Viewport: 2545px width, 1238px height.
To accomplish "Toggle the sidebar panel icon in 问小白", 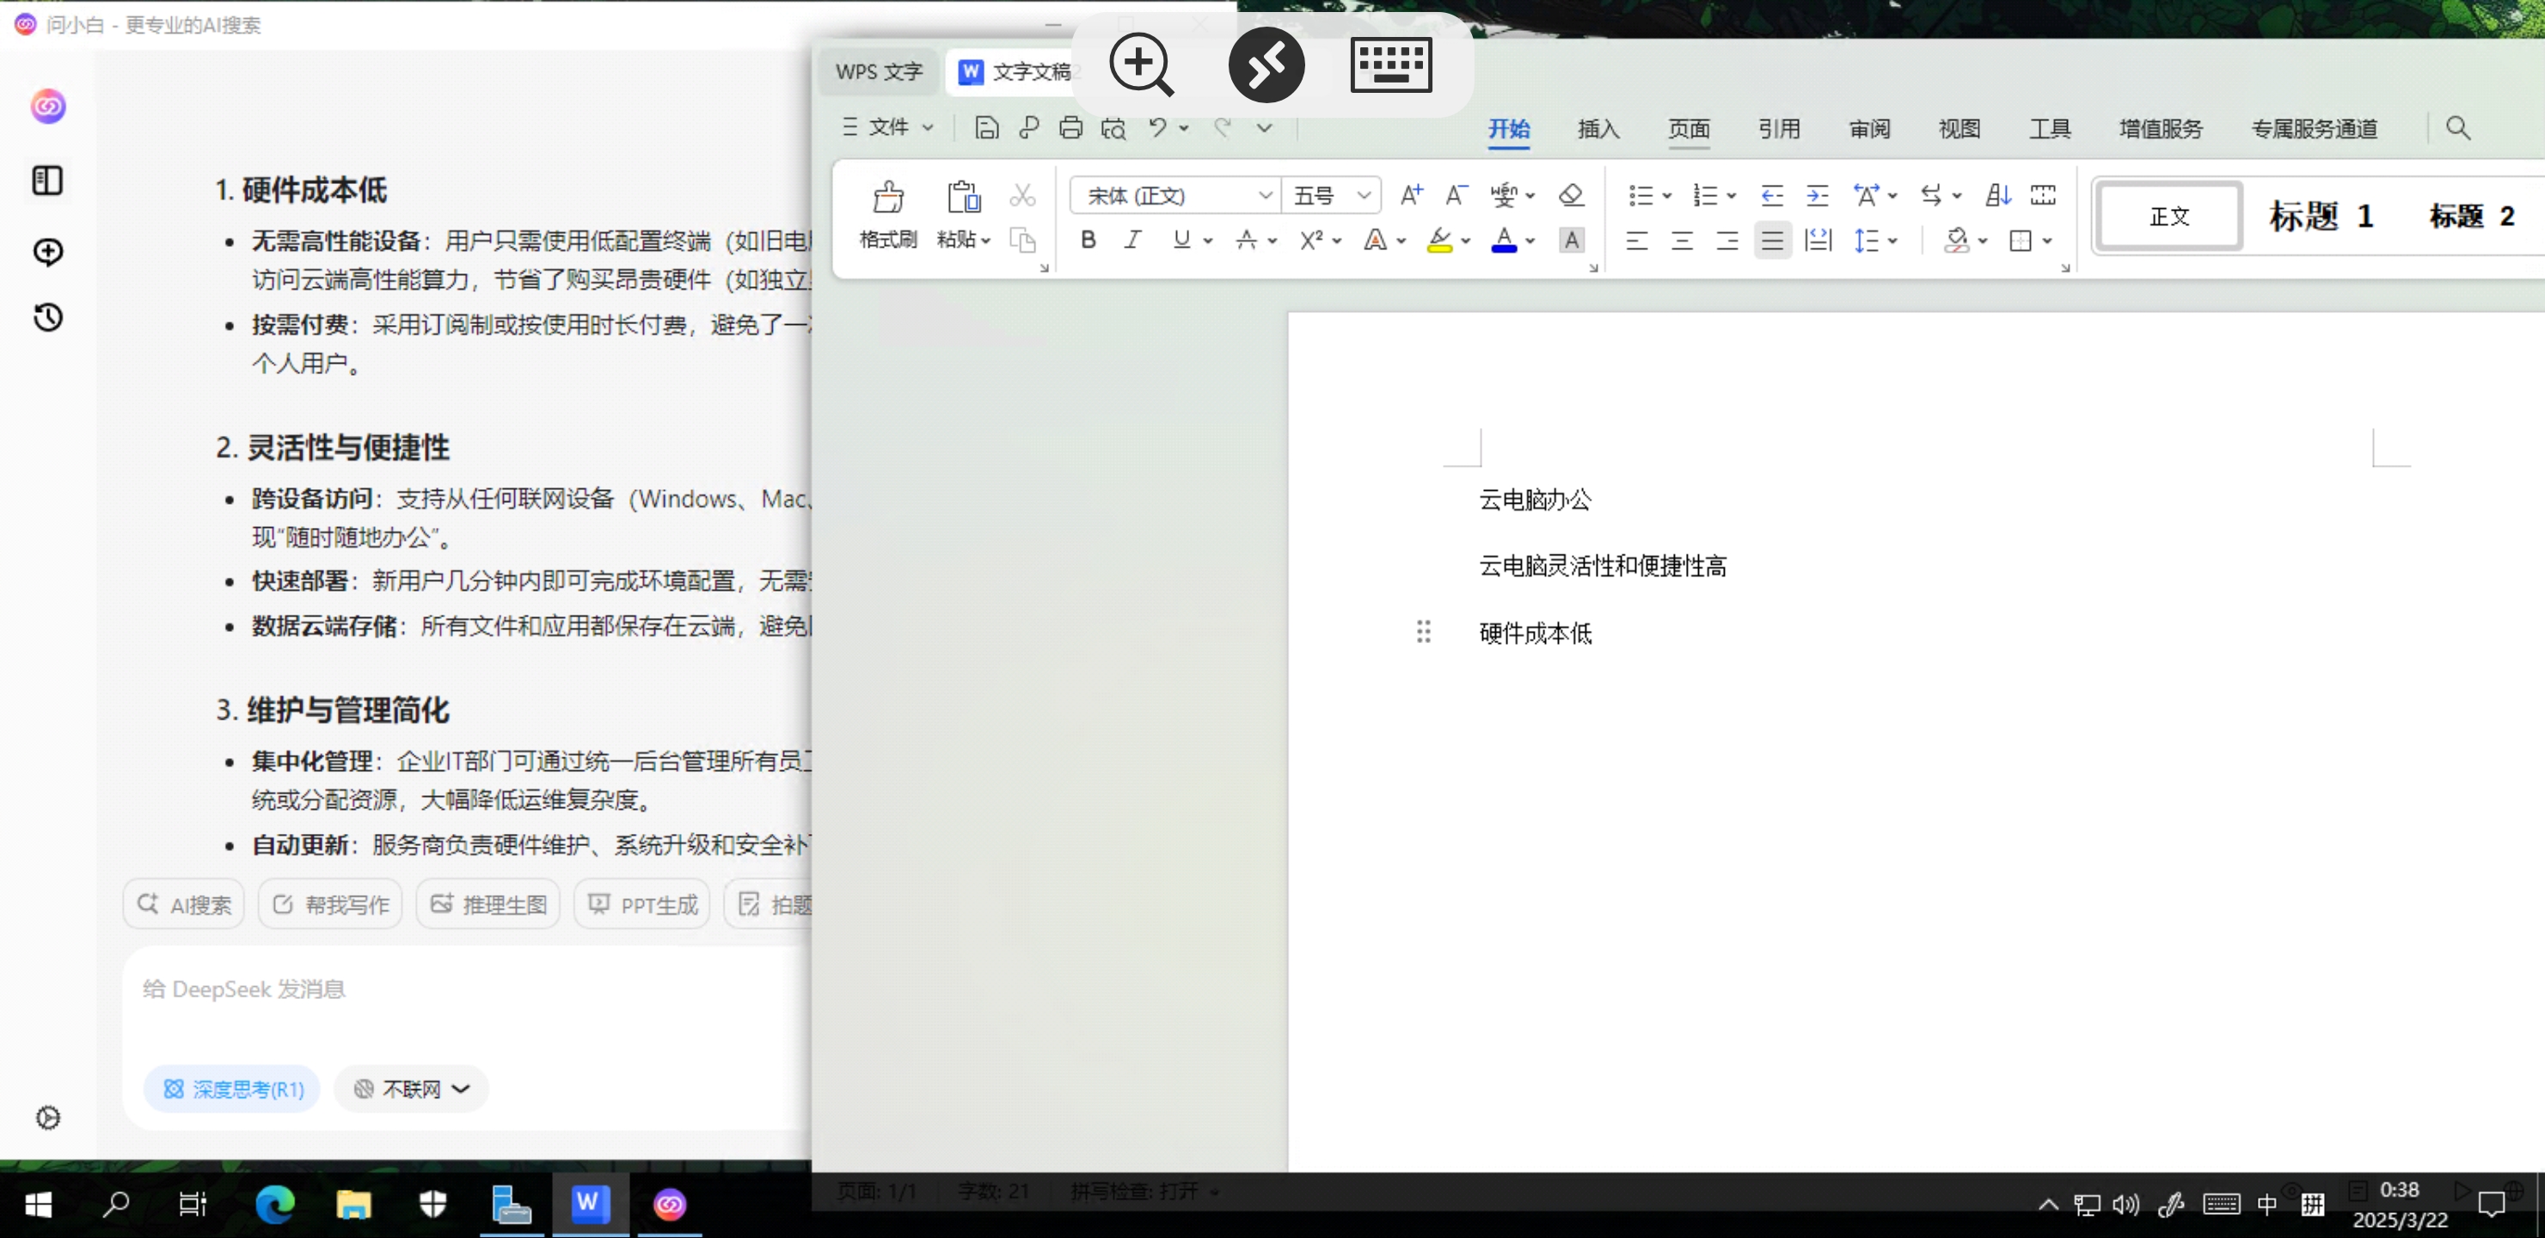I will (47, 180).
